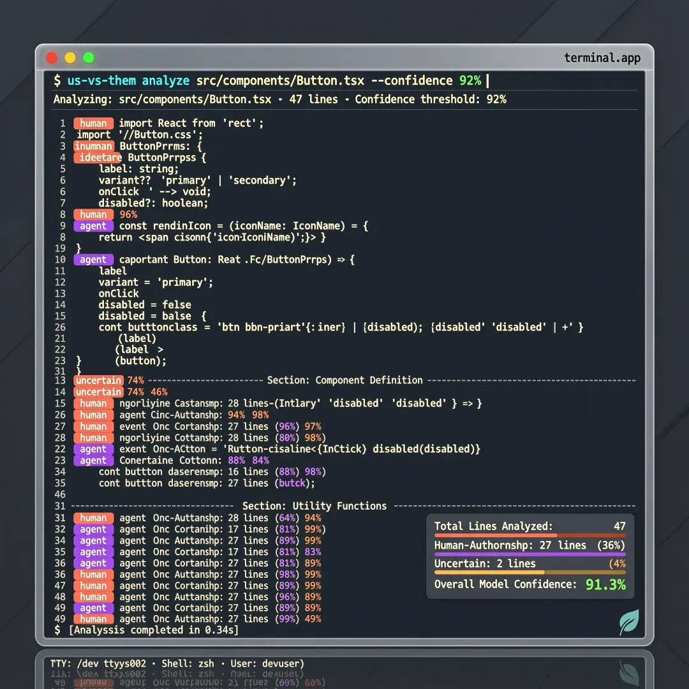Click the purple '(butck)' text

(x=294, y=484)
